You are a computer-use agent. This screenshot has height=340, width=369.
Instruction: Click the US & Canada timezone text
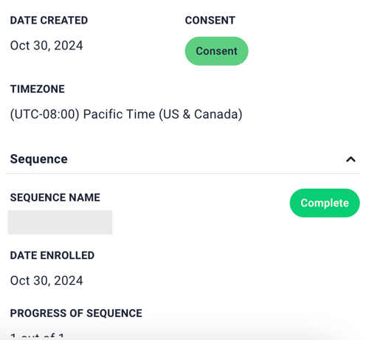[x=201, y=114]
